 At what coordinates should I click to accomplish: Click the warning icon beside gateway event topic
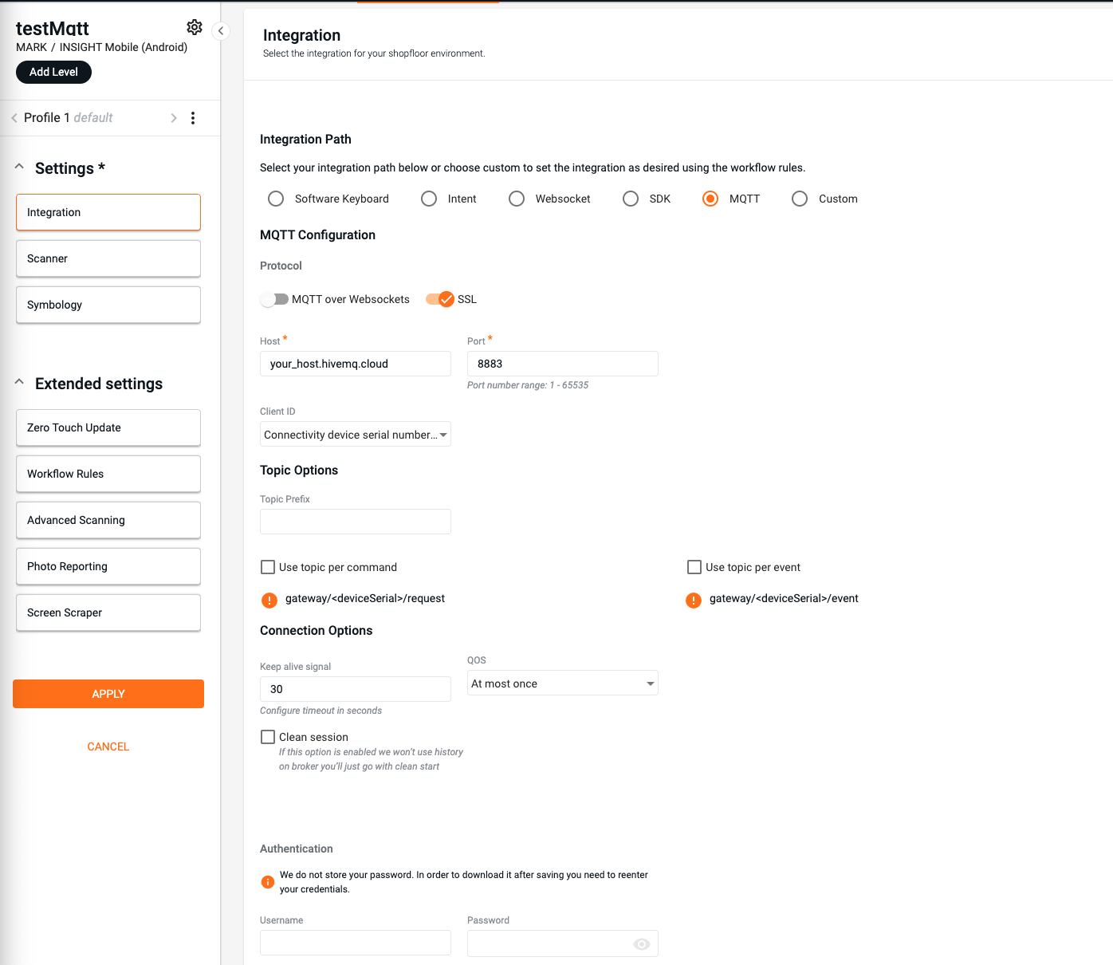694,600
